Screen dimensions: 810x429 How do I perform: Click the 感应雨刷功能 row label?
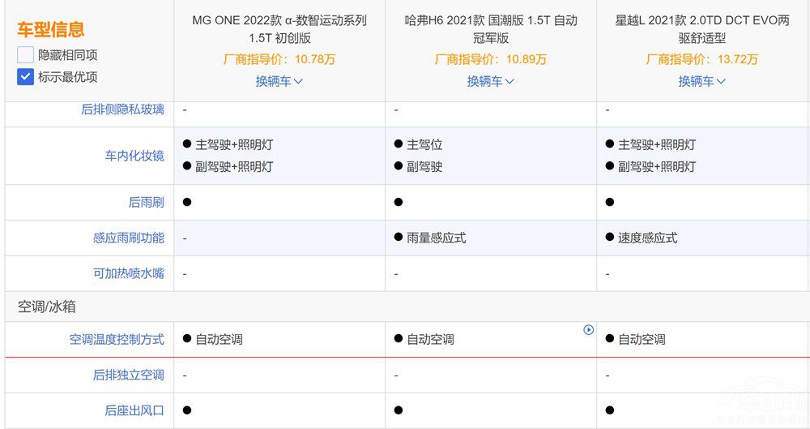(128, 238)
